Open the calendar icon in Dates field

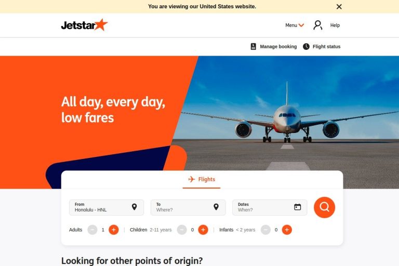(x=298, y=207)
